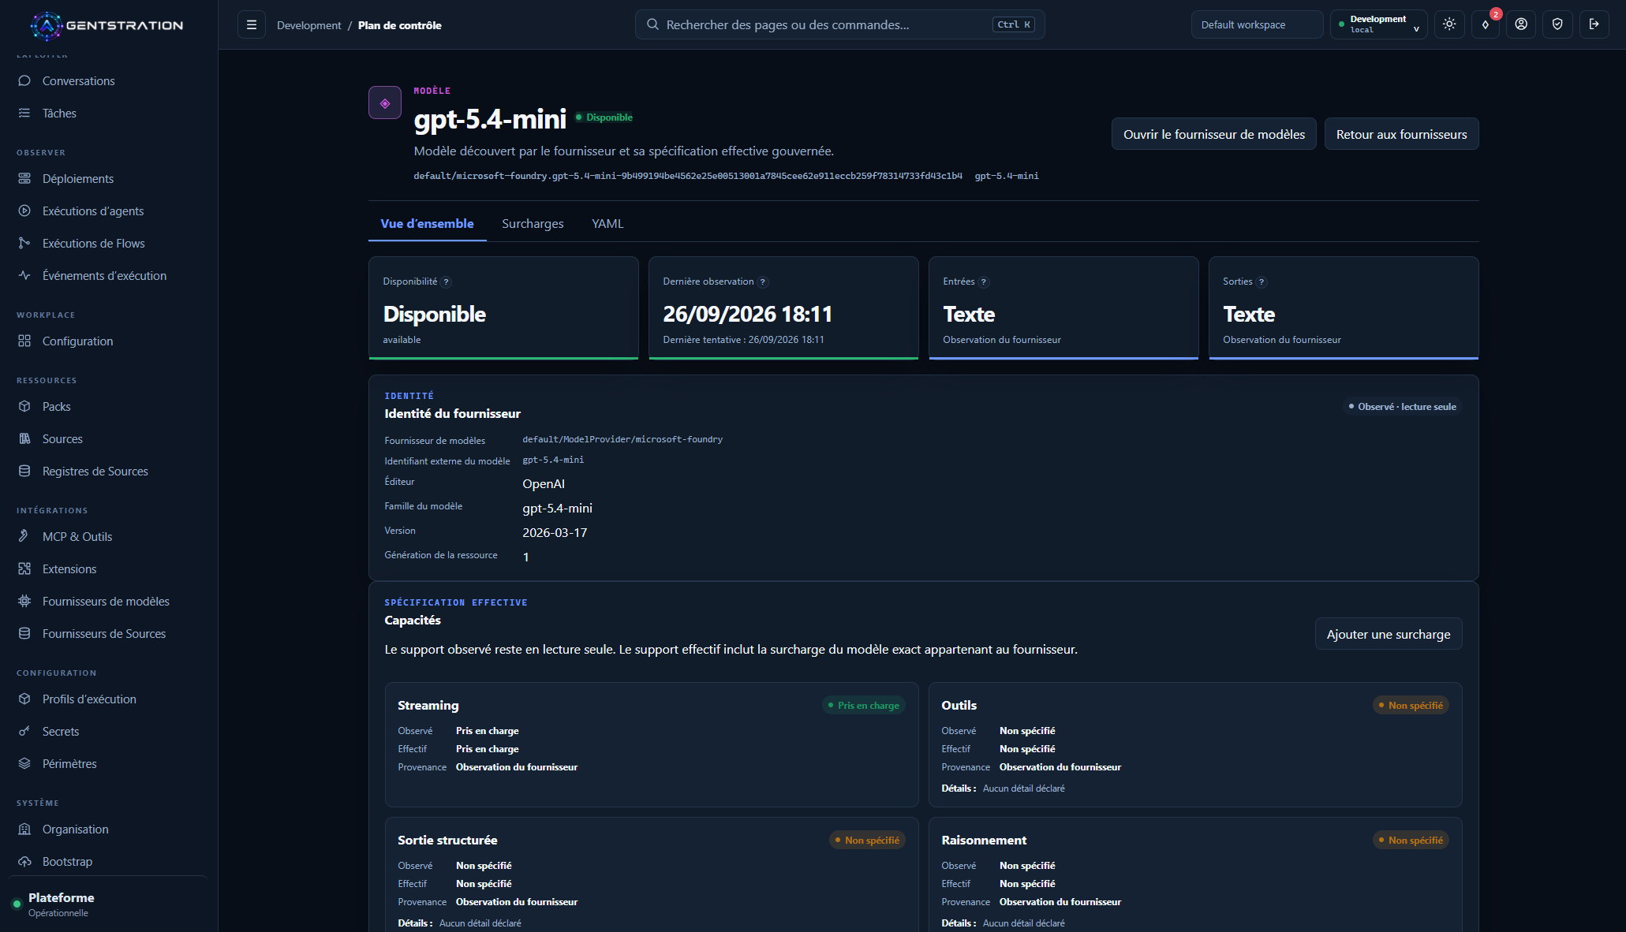
Task: Switch to the YAML tab
Action: tap(607, 224)
